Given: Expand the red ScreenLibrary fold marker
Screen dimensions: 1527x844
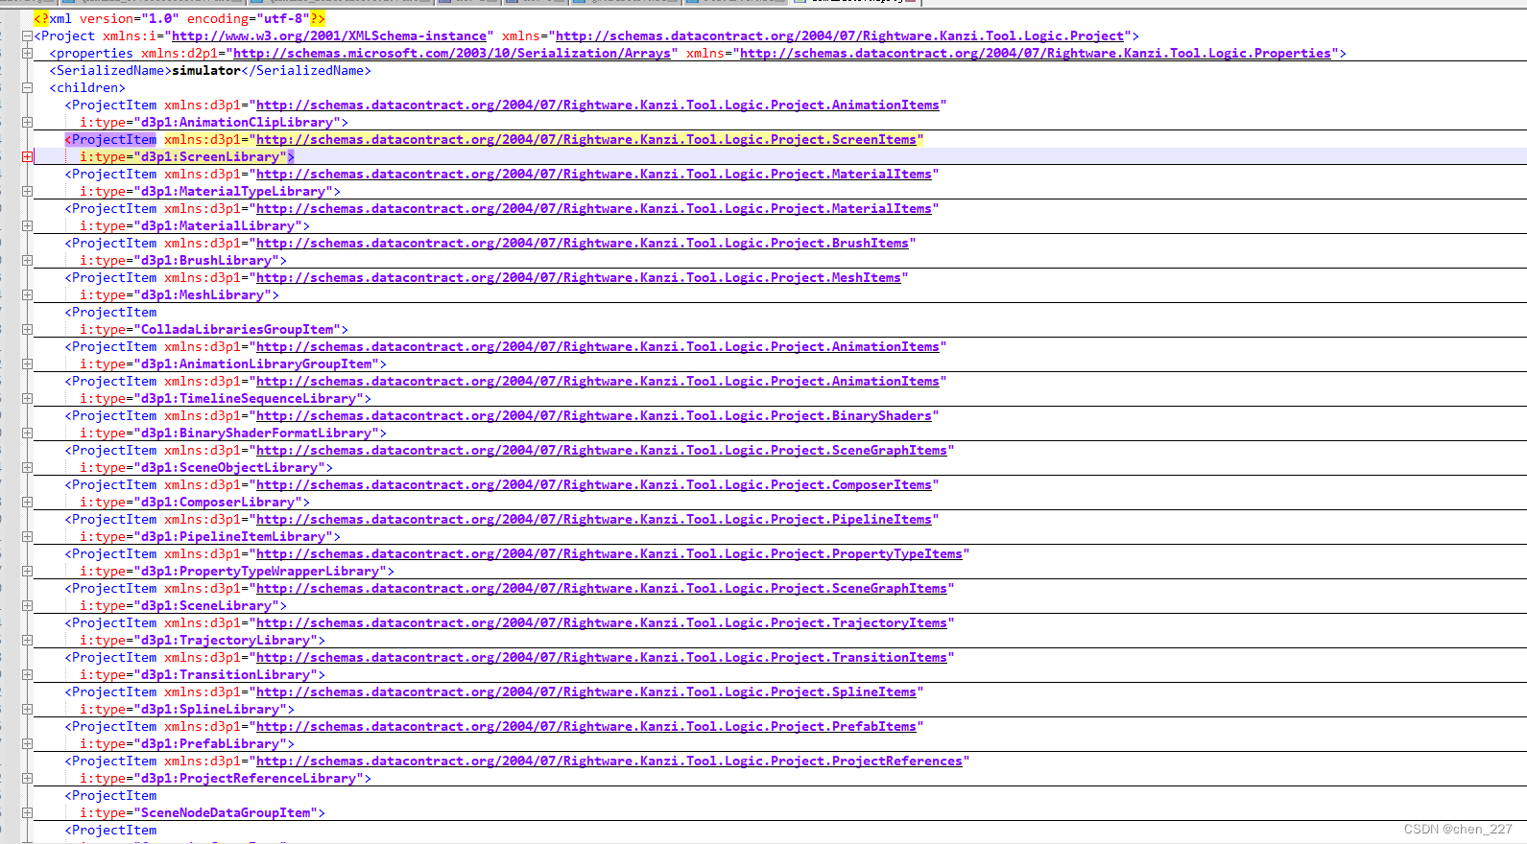Looking at the screenshot, I should coord(27,157).
